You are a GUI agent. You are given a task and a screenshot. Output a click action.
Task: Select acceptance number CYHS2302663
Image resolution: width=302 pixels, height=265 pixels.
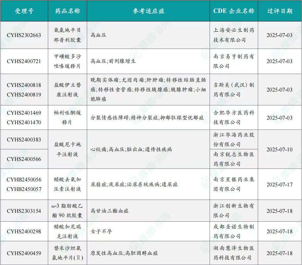(24, 35)
